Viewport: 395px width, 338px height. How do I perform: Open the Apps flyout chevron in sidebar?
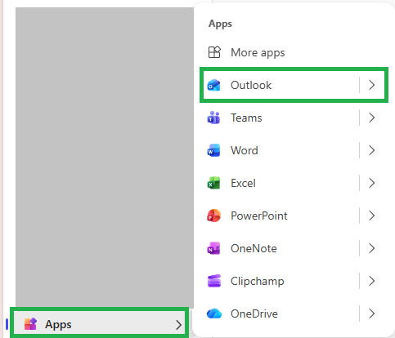178,325
